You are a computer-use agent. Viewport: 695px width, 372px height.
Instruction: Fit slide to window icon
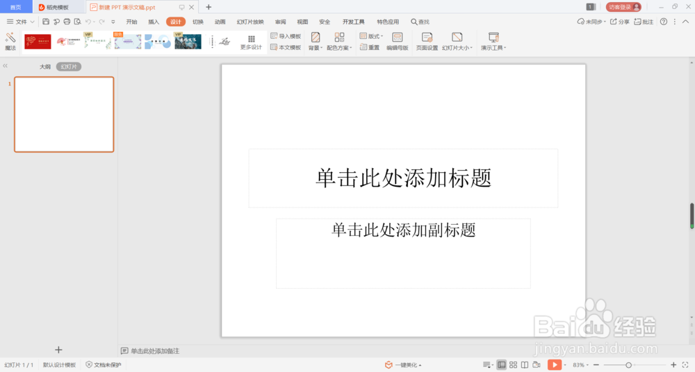point(685,364)
